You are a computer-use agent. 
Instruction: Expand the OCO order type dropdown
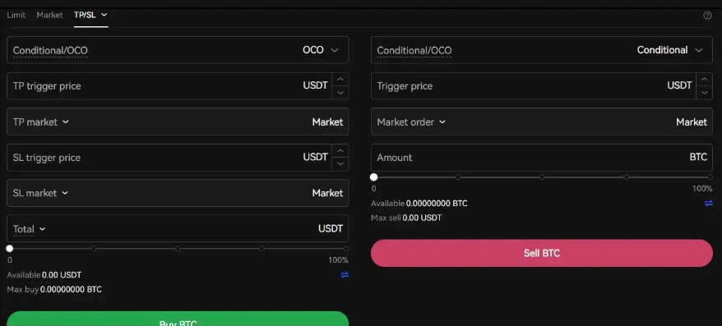point(321,50)
